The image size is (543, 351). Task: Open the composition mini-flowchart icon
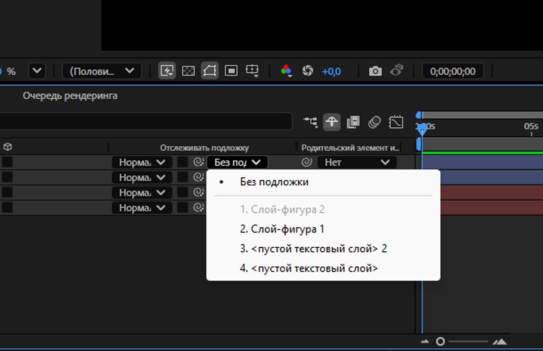pos(310,122)
